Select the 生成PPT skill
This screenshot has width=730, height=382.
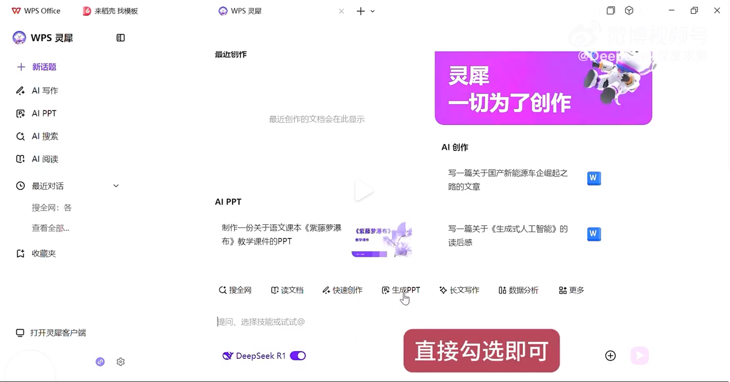[401, 290]
